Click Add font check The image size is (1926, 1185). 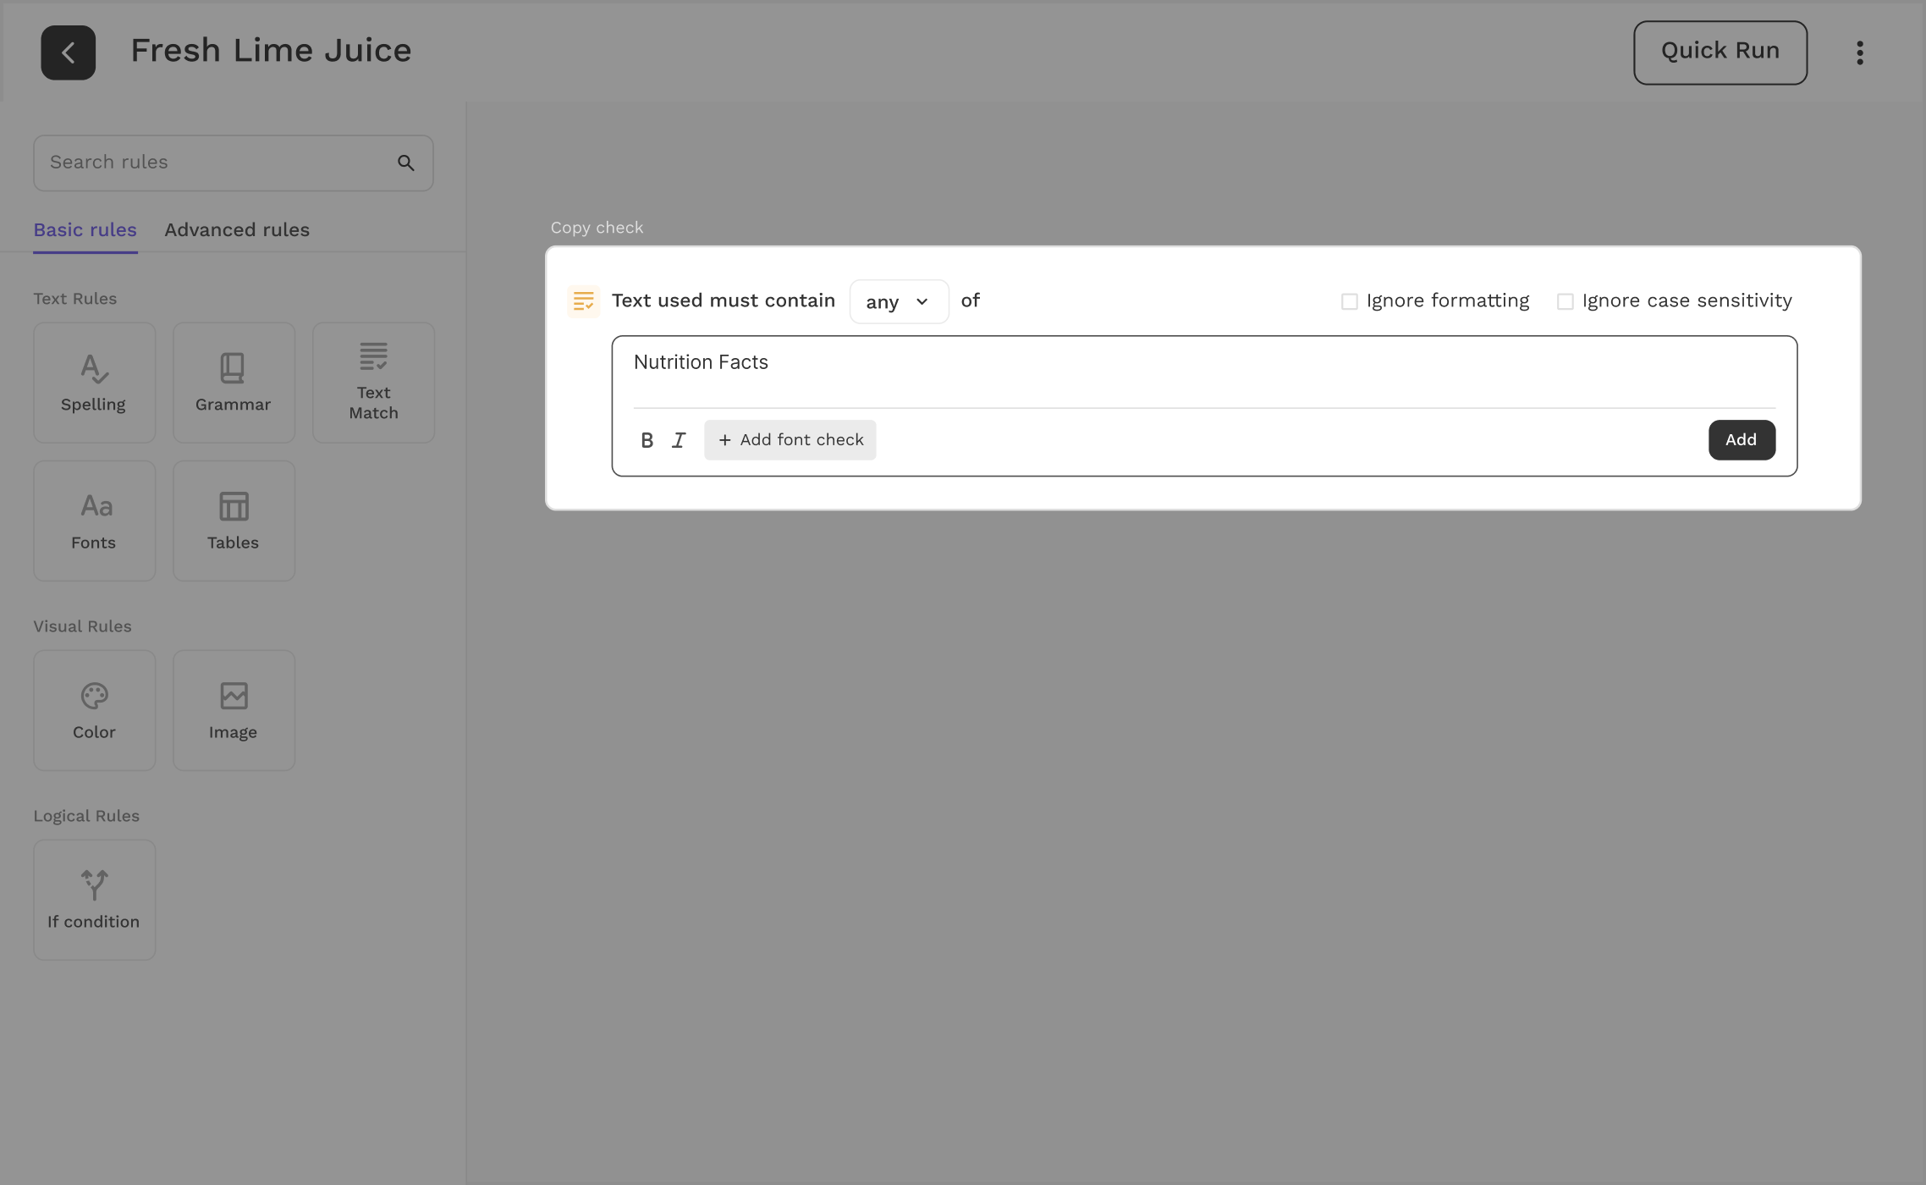pos(790,439)
